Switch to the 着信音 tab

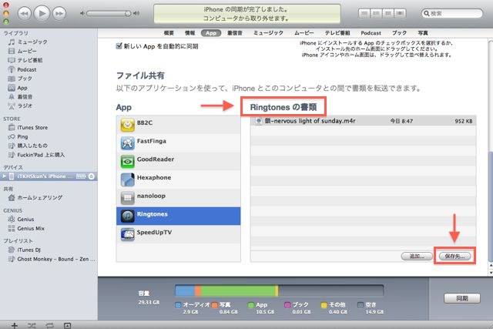click(x=234, y=33)
